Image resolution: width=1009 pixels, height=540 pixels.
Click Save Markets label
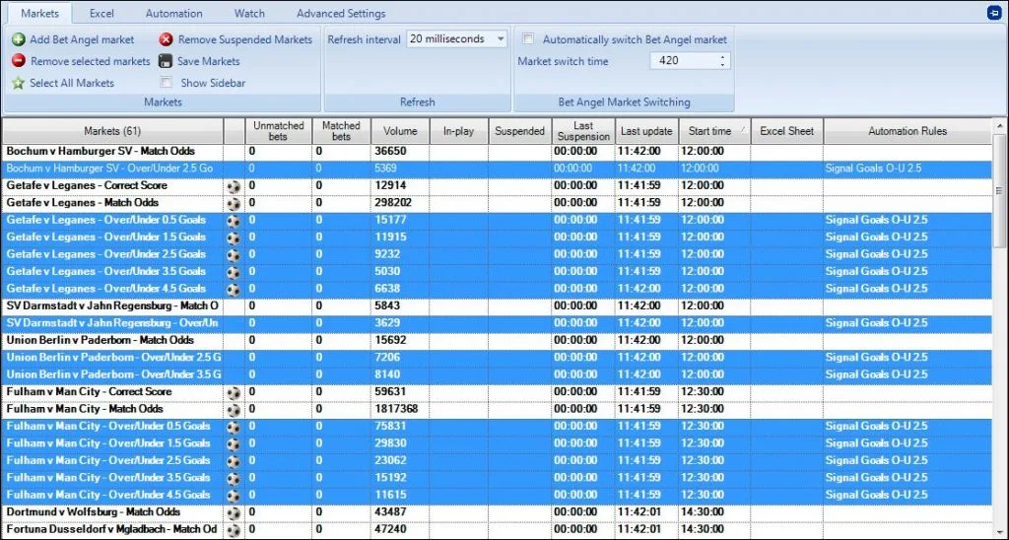[x=209, y=61]
